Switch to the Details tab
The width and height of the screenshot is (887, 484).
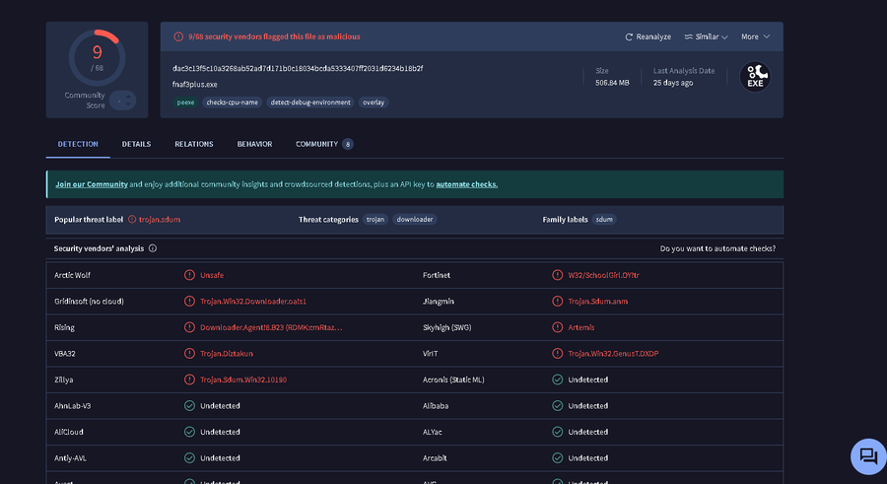click(x=136, y=144)
